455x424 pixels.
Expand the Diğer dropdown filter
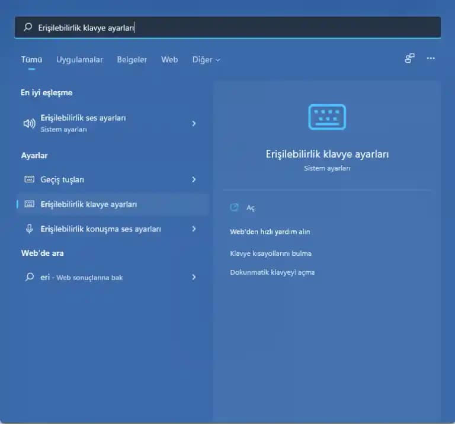[x=206, y=60]
